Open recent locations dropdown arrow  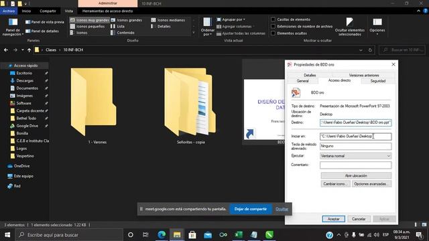tap(22, 50)
